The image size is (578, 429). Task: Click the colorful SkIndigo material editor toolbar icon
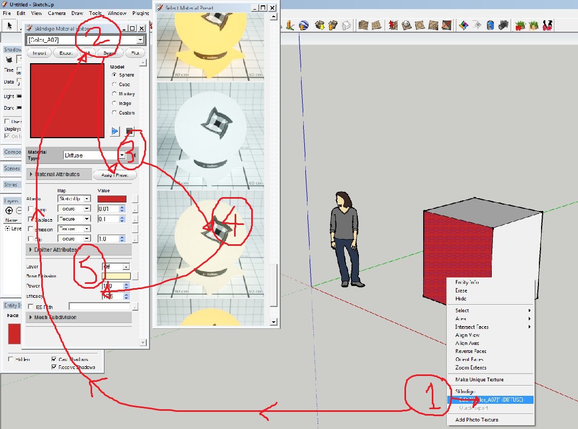pyautogui.click(x=464, y=25)
